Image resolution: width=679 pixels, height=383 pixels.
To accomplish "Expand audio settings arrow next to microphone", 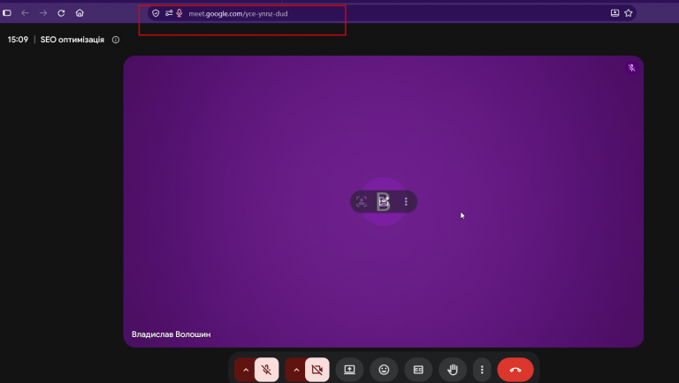I will (x=246, y=370).
